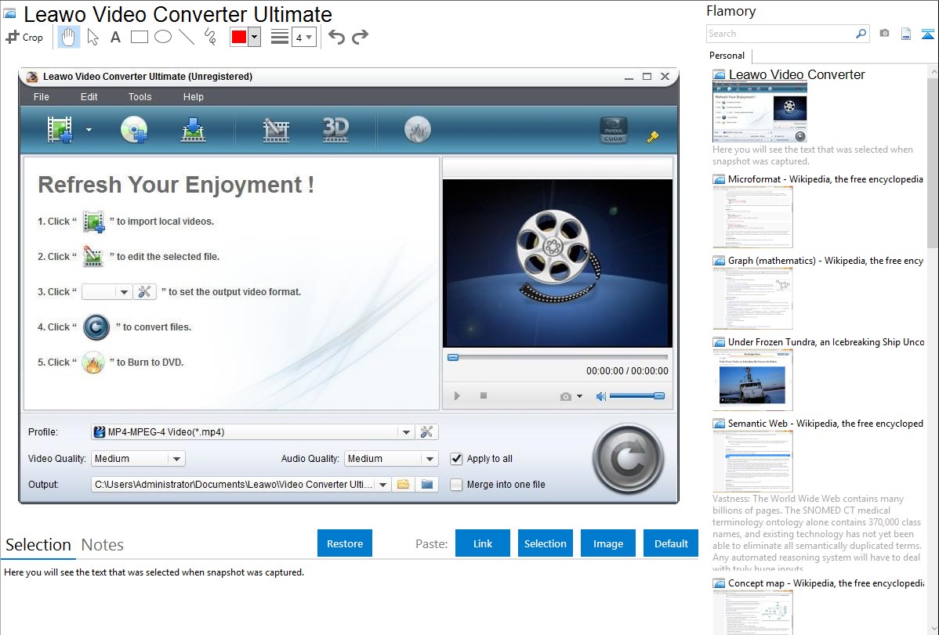
Task: Click the Paste Link button
Action: tap(483, 543)
